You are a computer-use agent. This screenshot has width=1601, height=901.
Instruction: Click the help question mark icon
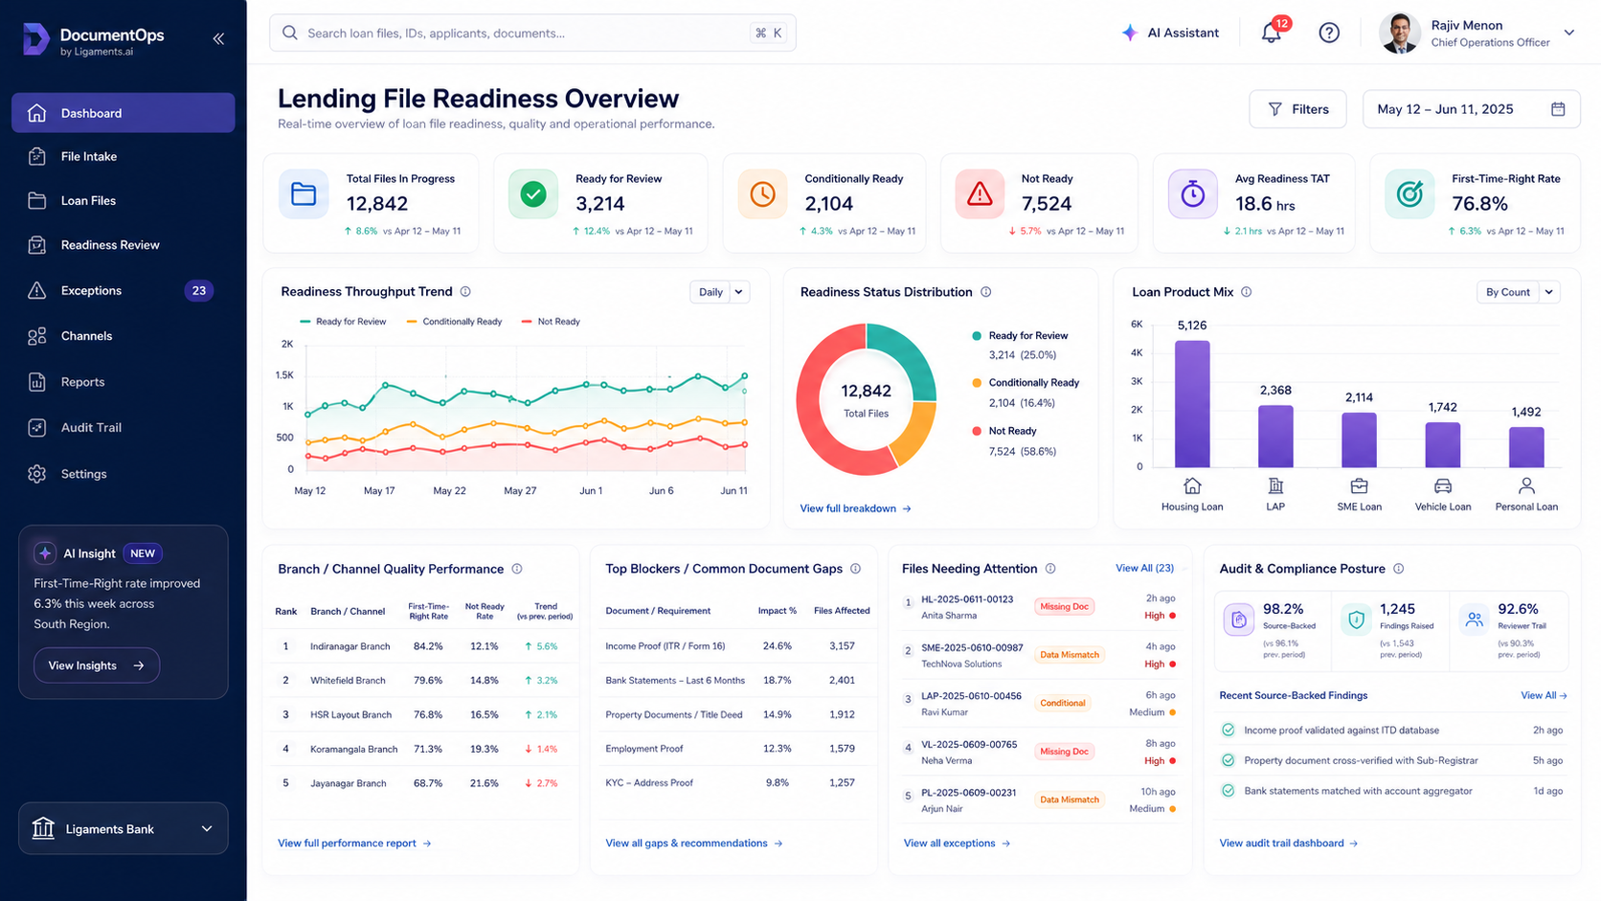1329,33
